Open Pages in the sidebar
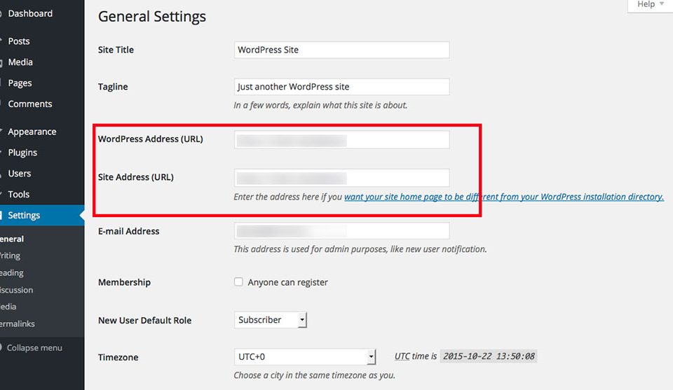This screenshot has width=673, height=390. (x=20, y=83)
